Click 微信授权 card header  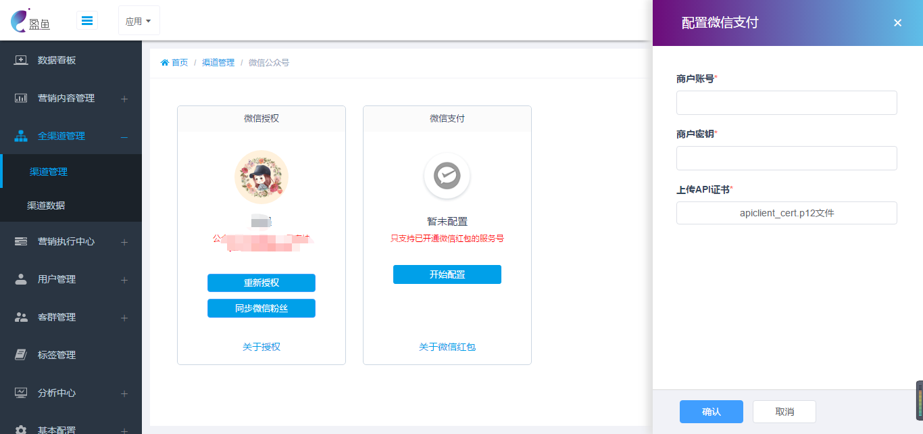pyautogui.click(x=261, y=118)
